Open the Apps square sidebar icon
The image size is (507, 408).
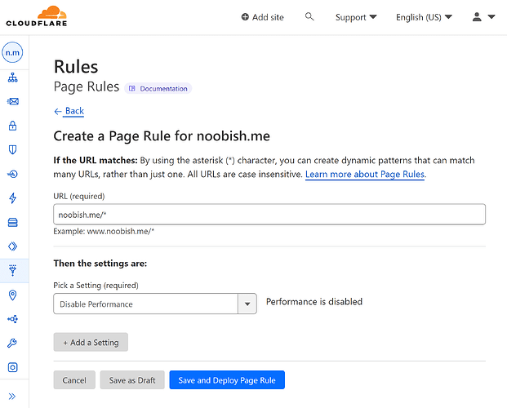12,367
